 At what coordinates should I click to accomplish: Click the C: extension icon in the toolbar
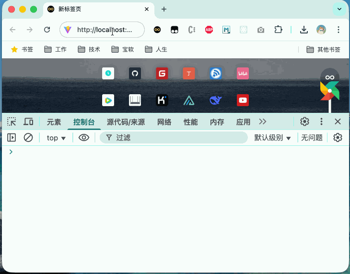pyautogui.click(x=192, y=30)
